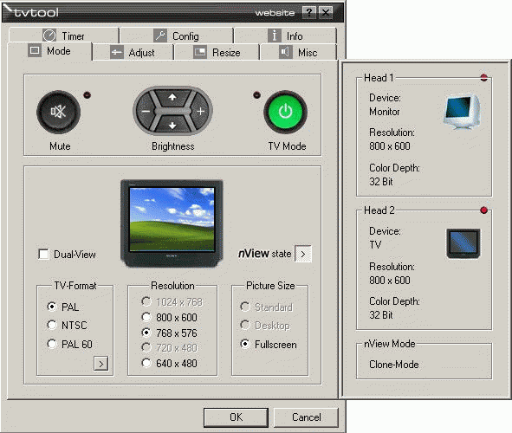Enable the Dual-View checkbox

click(43, 255)
